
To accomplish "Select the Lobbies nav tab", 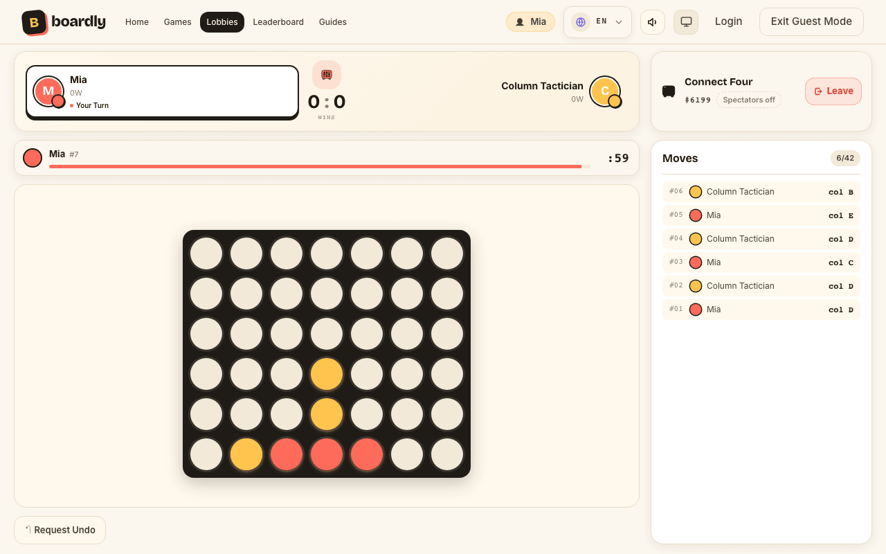I will click(x=222, y=22).
